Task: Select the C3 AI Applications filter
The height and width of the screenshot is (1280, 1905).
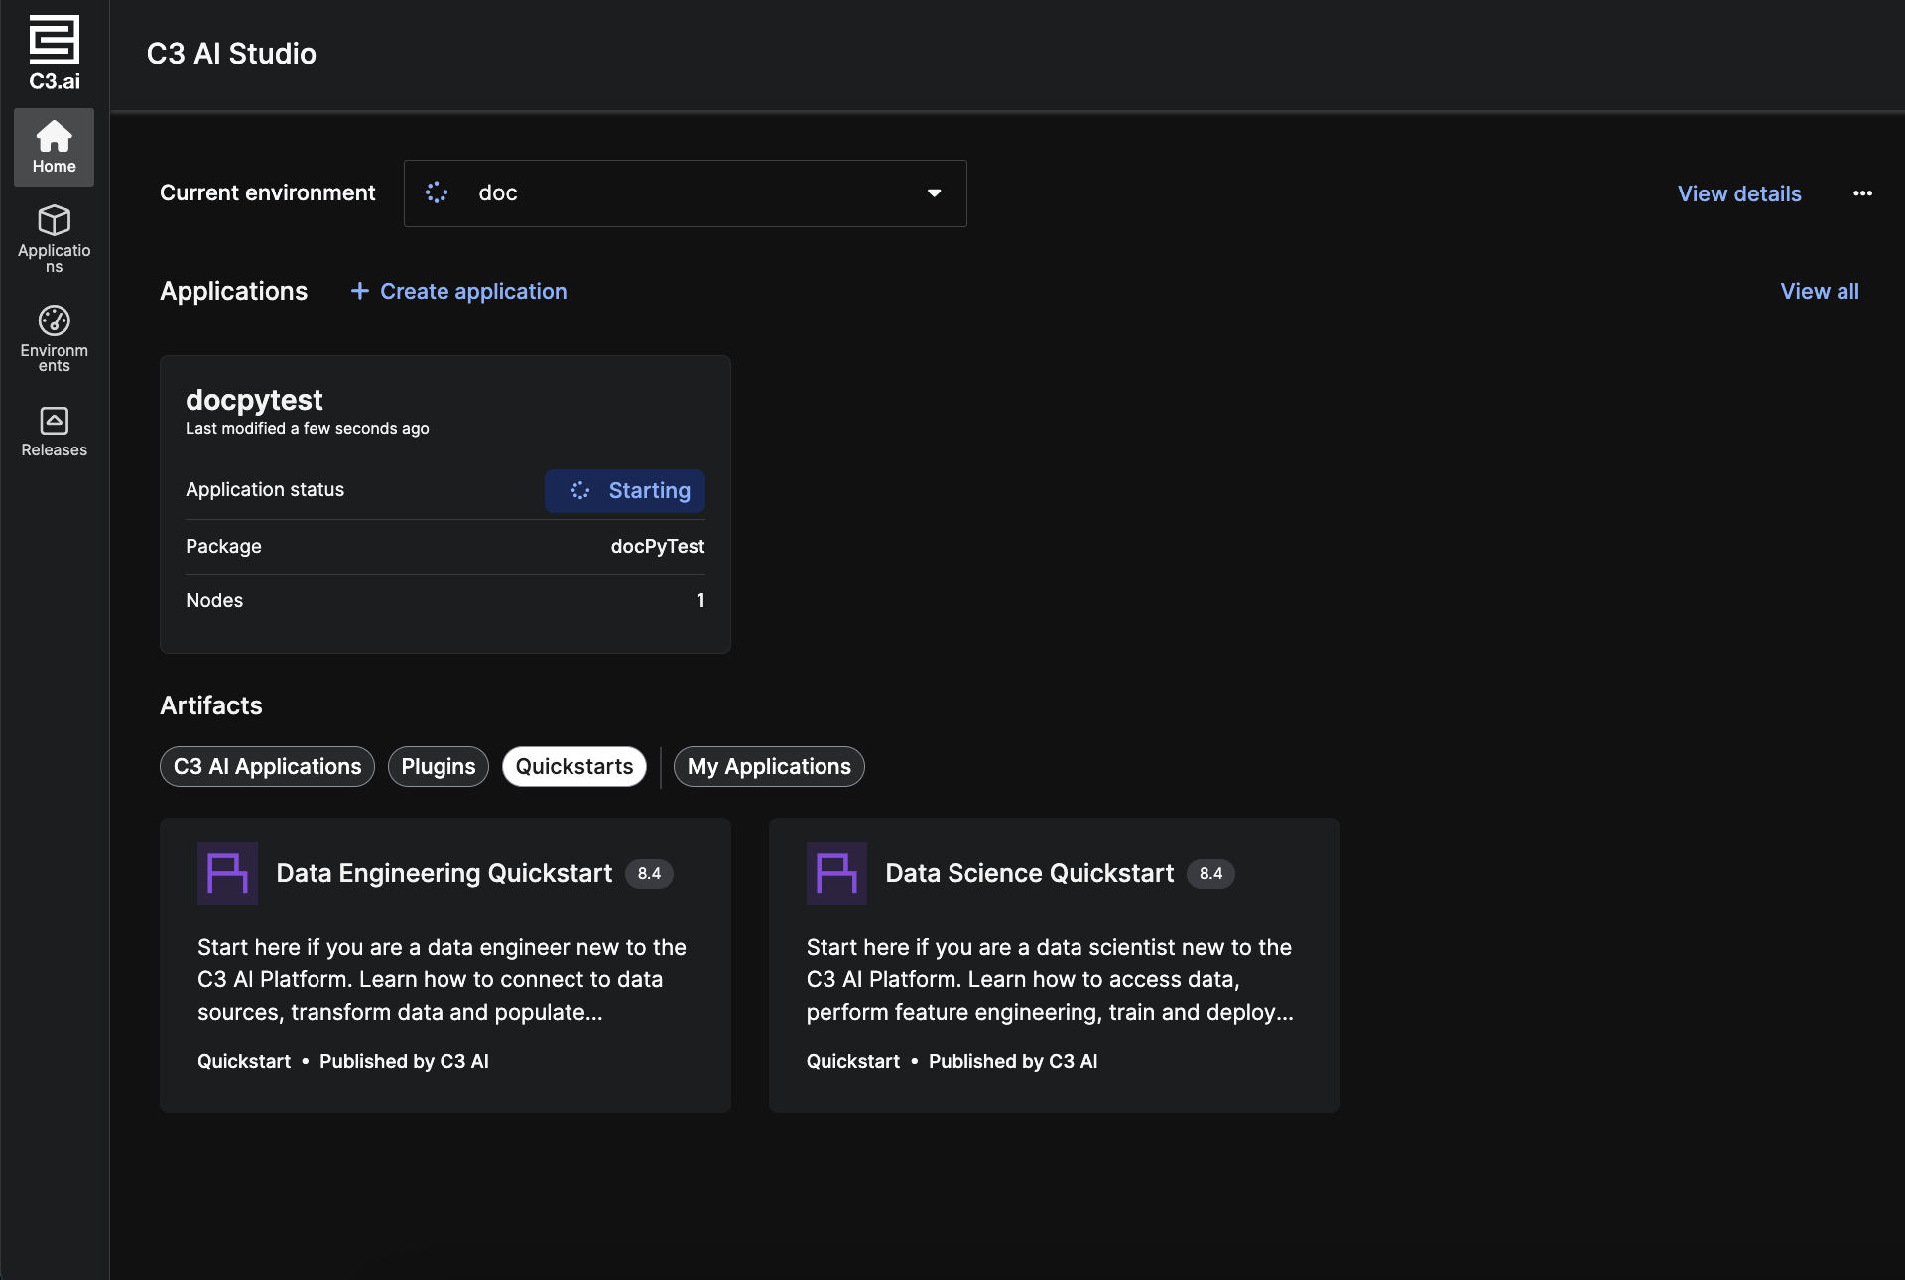Action: point(267,766)
